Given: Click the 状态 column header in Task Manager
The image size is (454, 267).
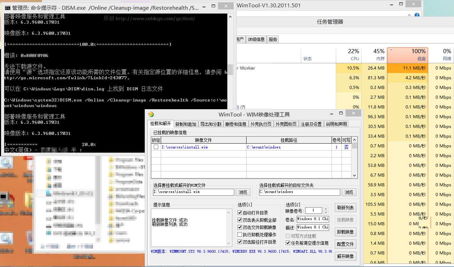Looking at the screenshot, I should [318, 55].
